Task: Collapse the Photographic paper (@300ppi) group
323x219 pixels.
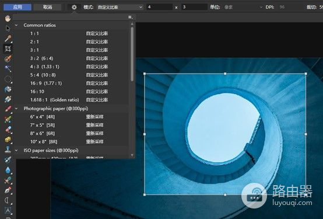Action: click(x=16, y=109)
